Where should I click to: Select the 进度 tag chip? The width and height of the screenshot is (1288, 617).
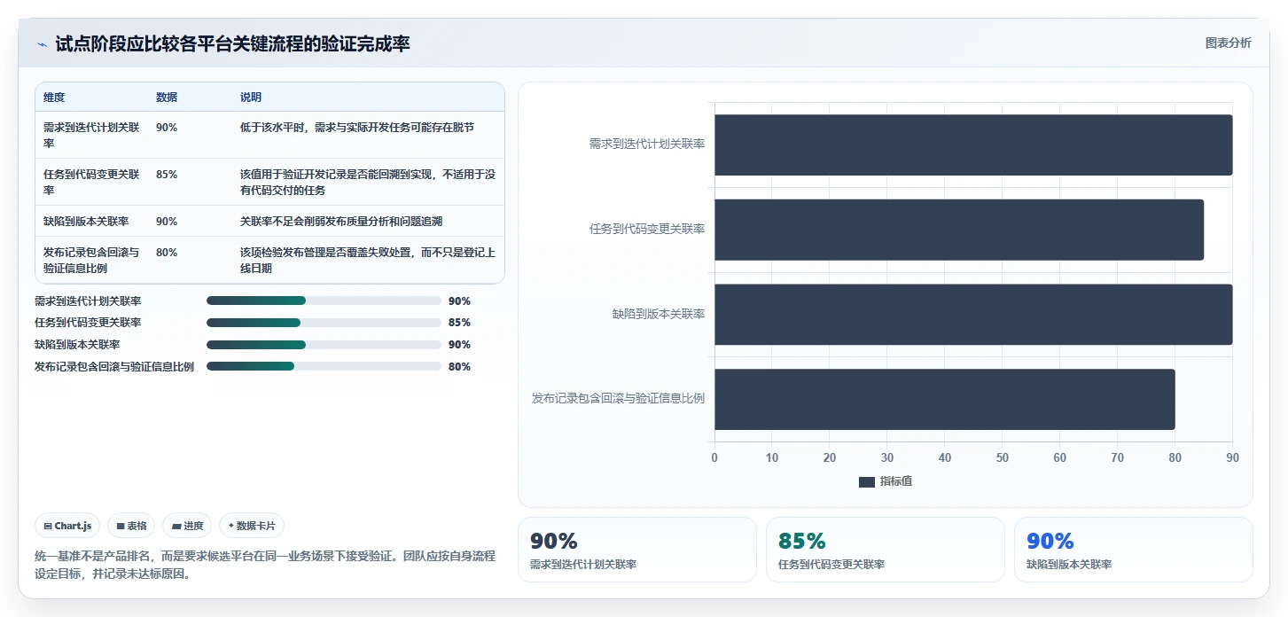click(x=187, y=526)
